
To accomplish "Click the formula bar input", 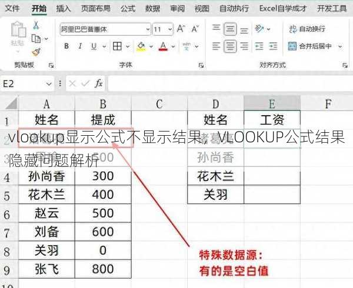I will [x=229, y=83].
